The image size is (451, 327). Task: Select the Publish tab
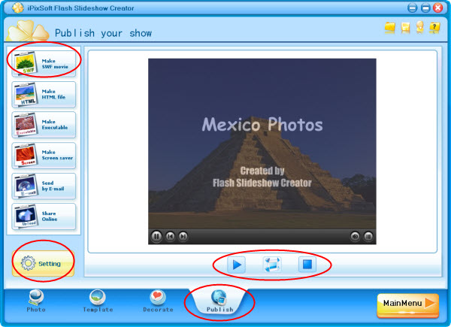219,301
